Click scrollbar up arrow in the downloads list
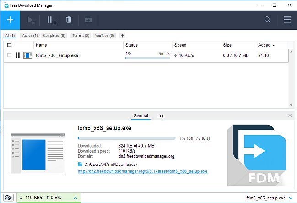The width and height of the screenshot is (297, 203). click(x=291, y=51)
